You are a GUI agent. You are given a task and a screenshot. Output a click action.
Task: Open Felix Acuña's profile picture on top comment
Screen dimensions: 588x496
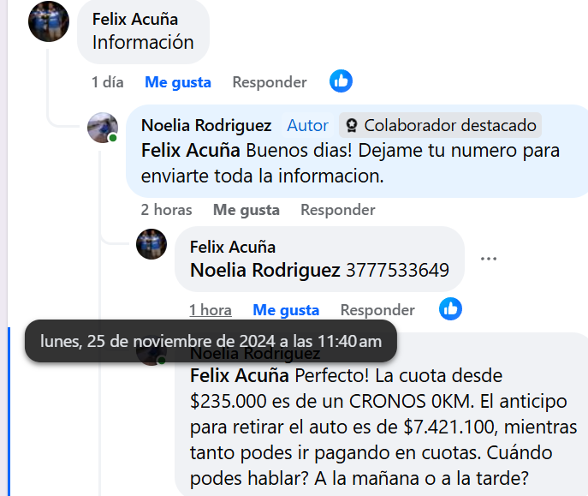coord(49,21)
